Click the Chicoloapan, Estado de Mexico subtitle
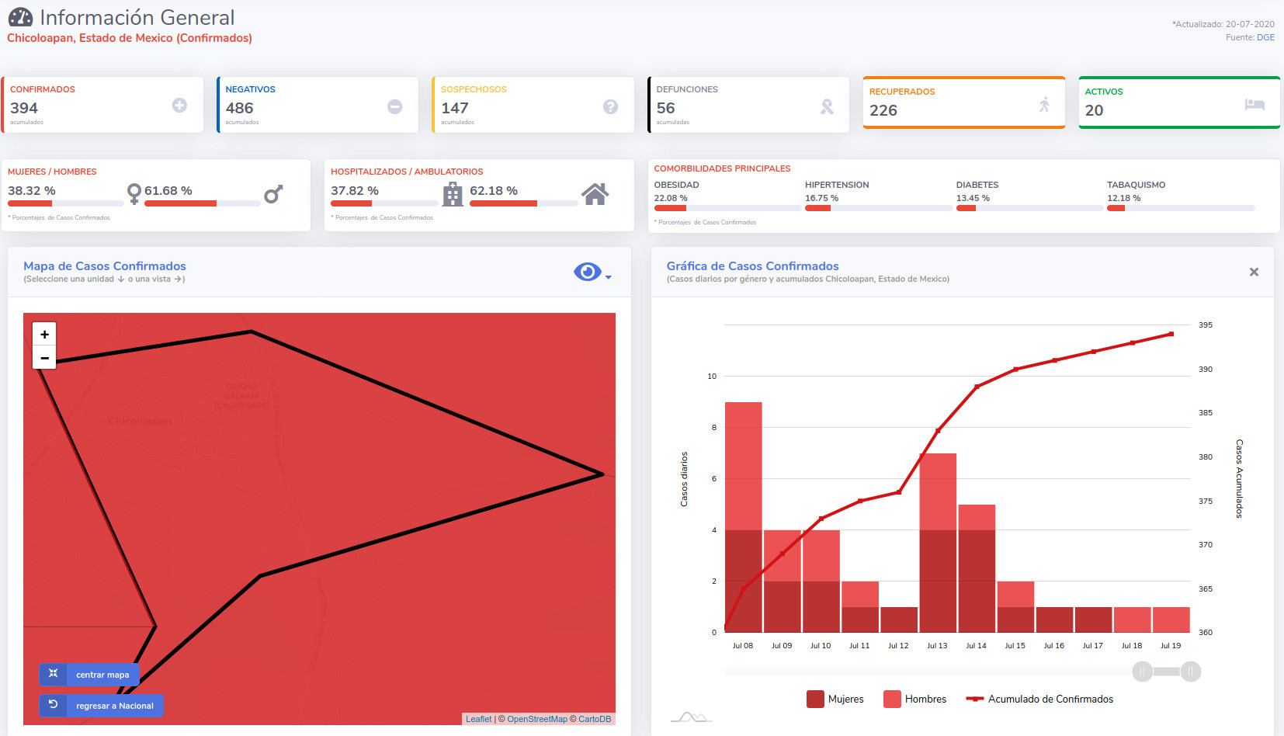Image resolution: width=1284 pixels, height=736 pixels. coord(130,38)
